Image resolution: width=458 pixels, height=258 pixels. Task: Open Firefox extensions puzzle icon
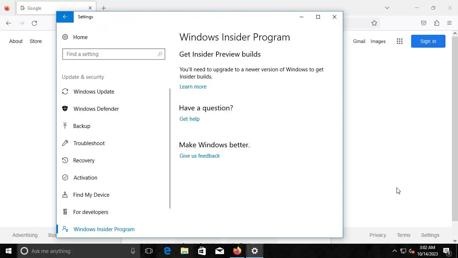tap(437, 23)
